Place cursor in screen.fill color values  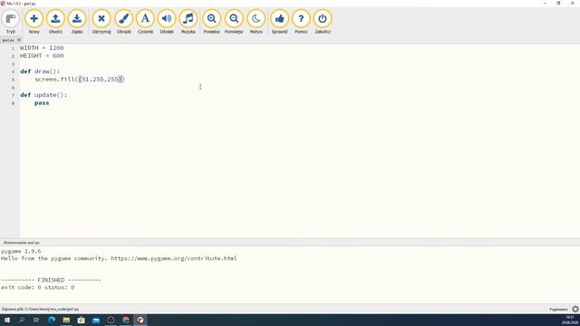coord(100,79)
